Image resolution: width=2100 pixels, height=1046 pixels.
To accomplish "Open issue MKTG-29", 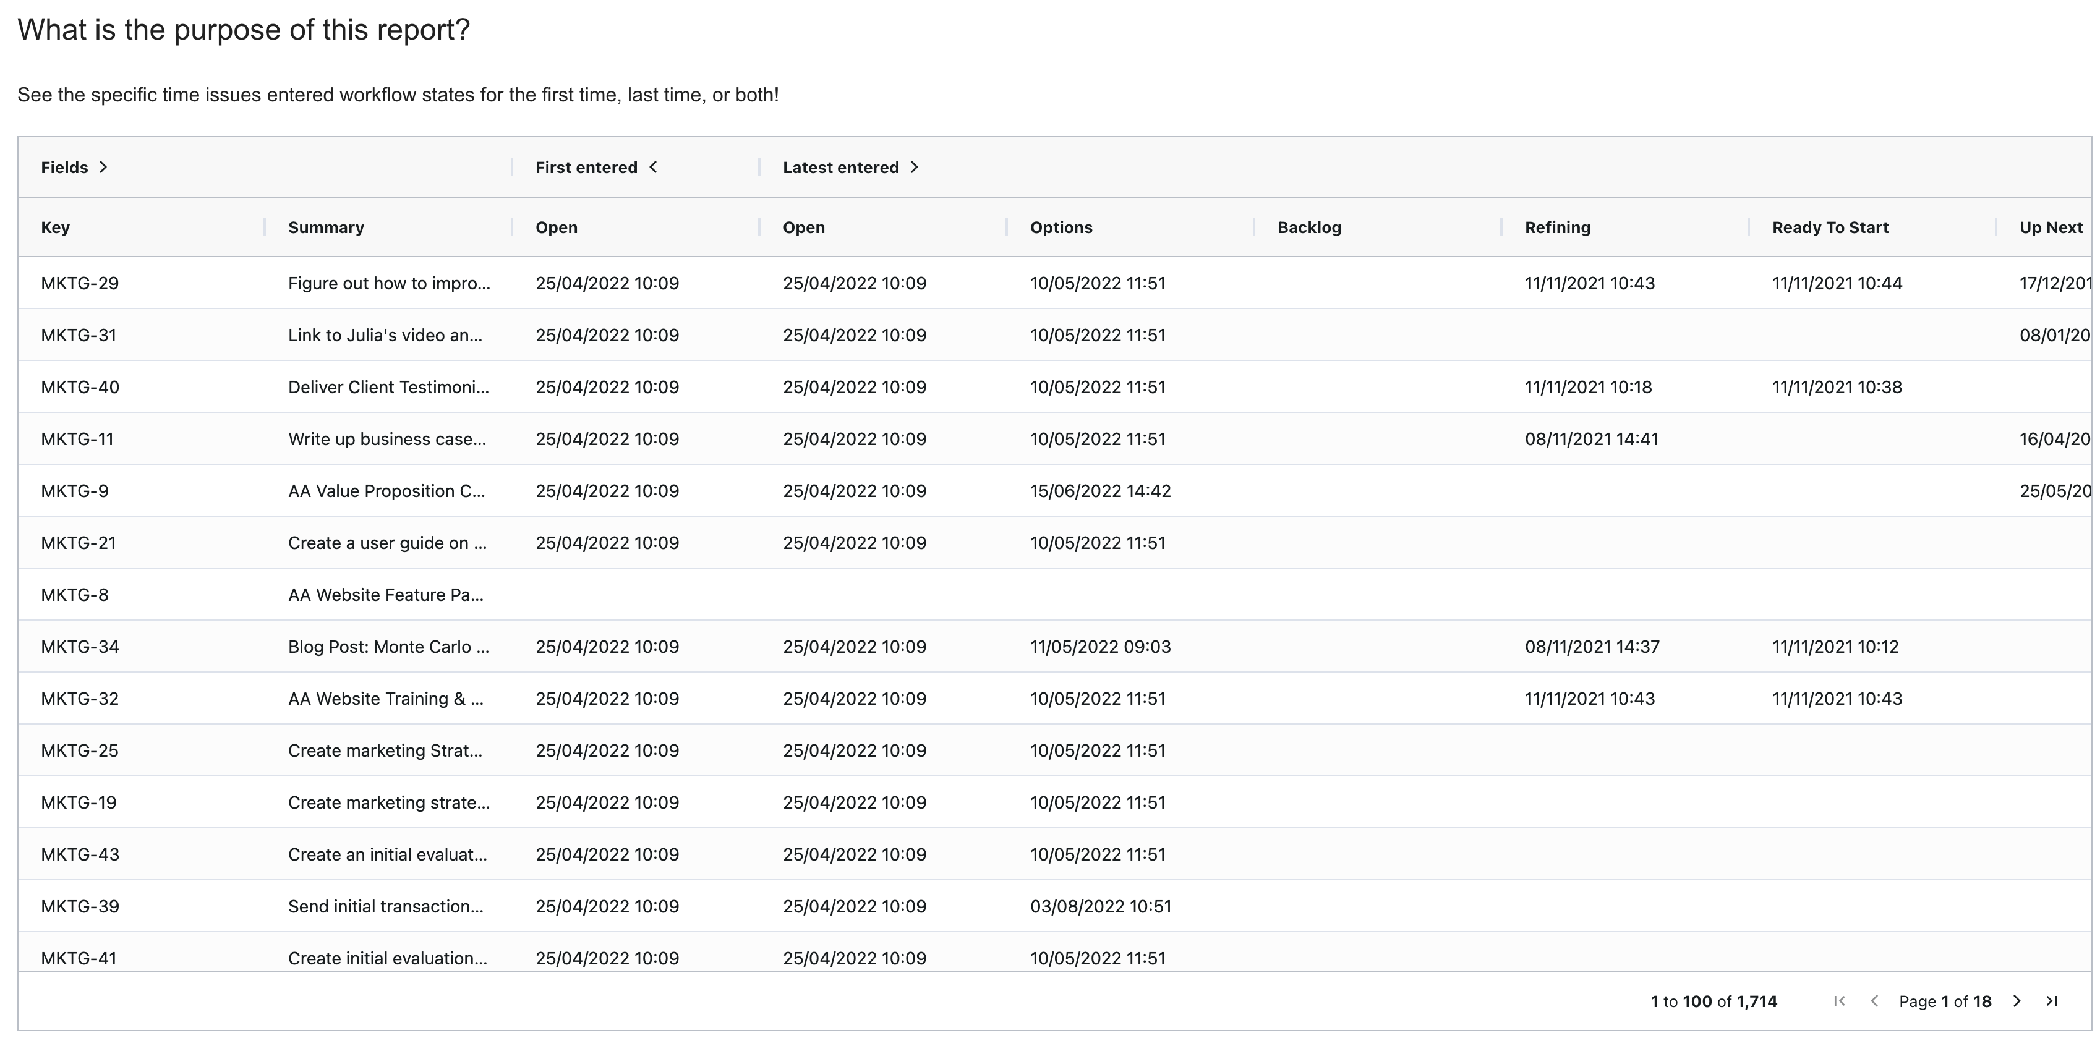I will point(79,283).
